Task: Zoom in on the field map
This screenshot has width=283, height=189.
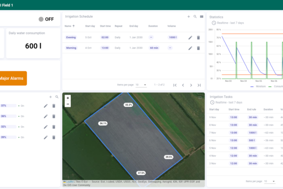Action: pos(68,98)
